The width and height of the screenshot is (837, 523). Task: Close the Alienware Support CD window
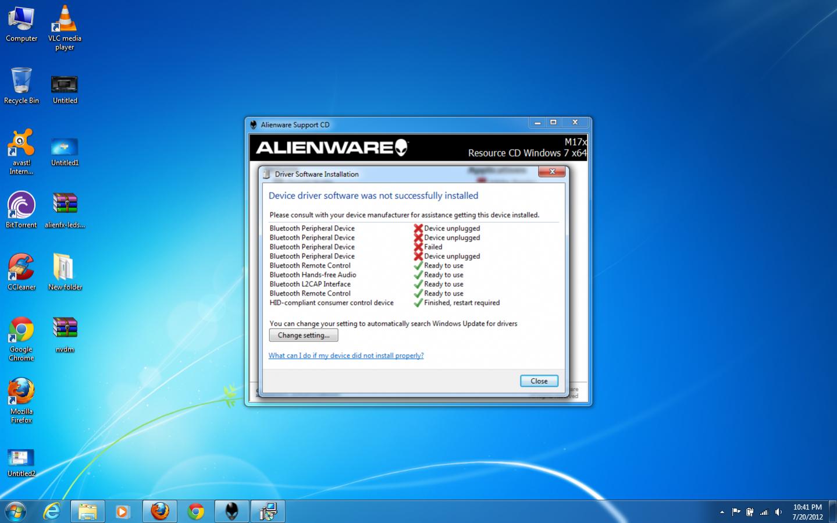575,122
